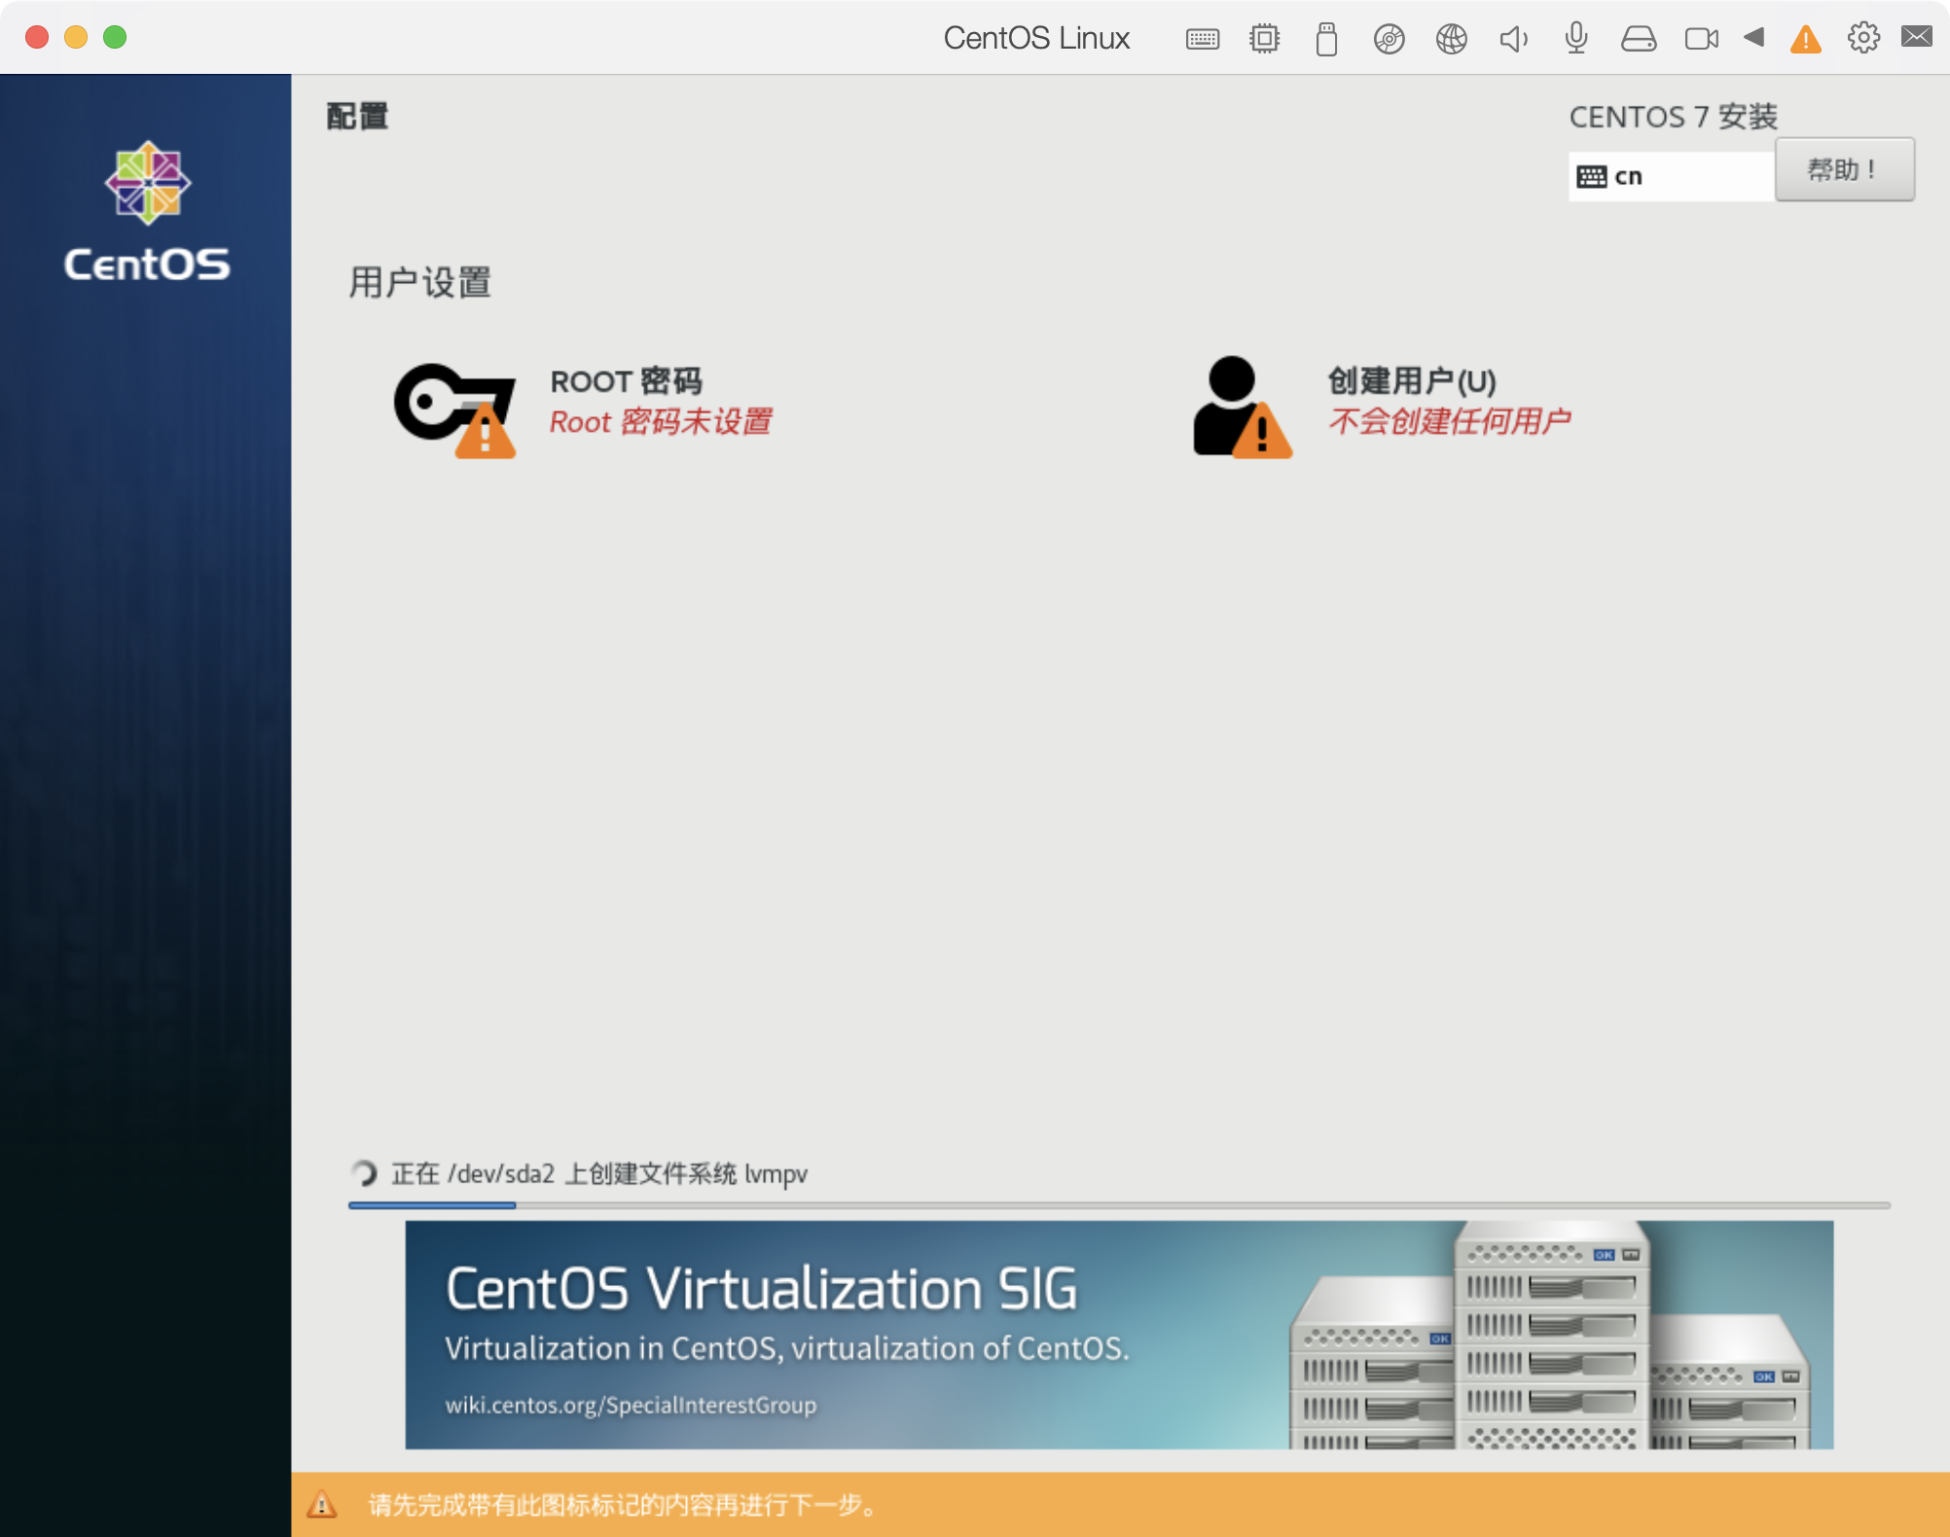Click the speaker volume icon

(1513, 38)
